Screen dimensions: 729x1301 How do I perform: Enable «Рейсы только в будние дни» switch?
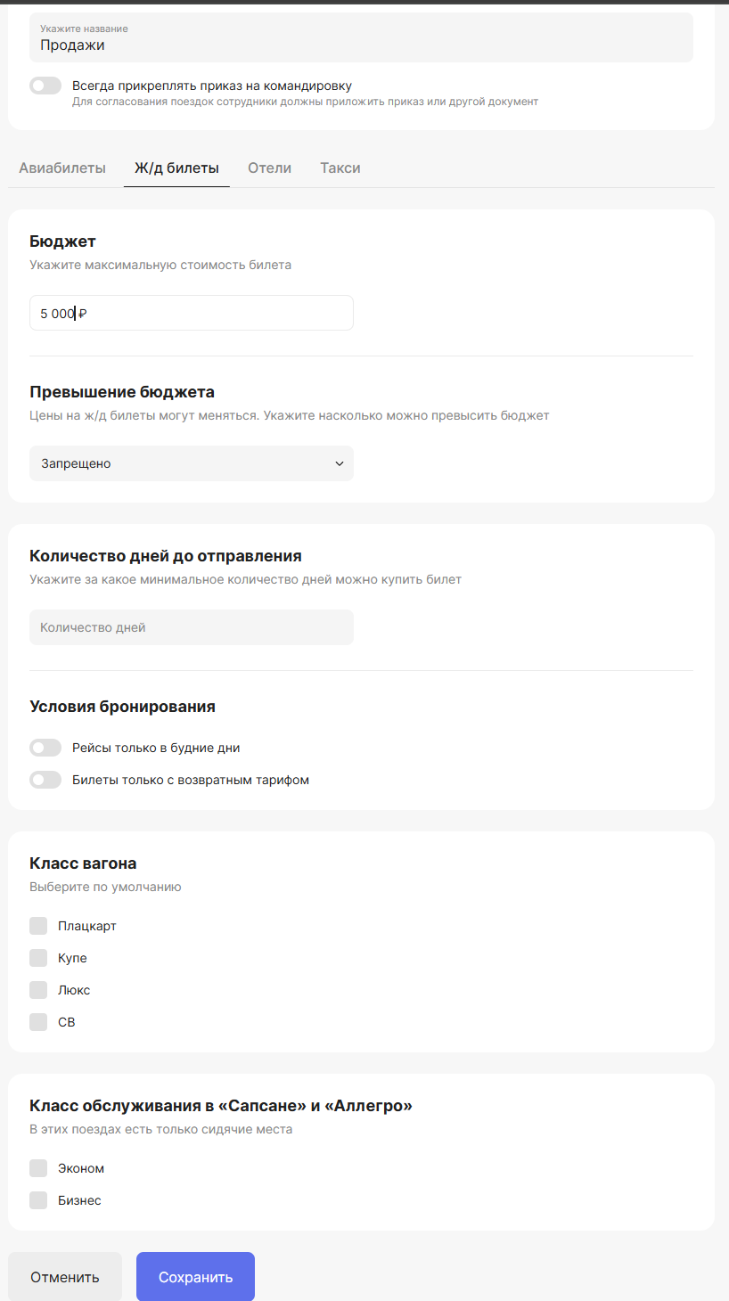45,748
